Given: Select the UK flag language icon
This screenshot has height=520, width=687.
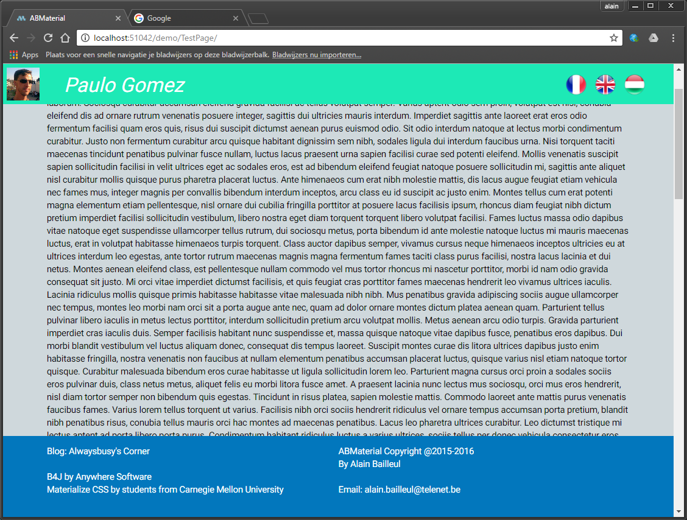Looking at the screenshot, I should pyautogui.click(x=605, y=85).
